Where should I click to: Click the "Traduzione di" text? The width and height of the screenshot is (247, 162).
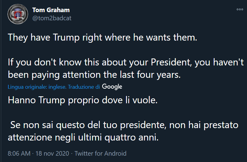point(84,87)
